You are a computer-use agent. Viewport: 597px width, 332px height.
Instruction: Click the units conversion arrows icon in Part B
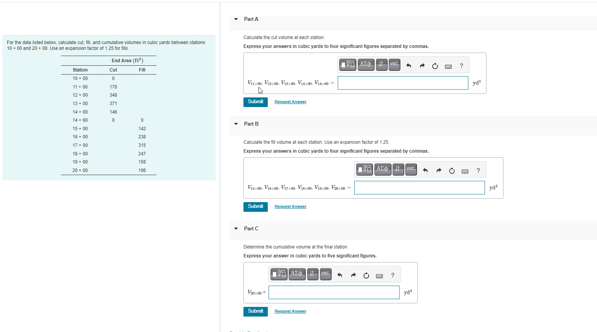[398, 169]
